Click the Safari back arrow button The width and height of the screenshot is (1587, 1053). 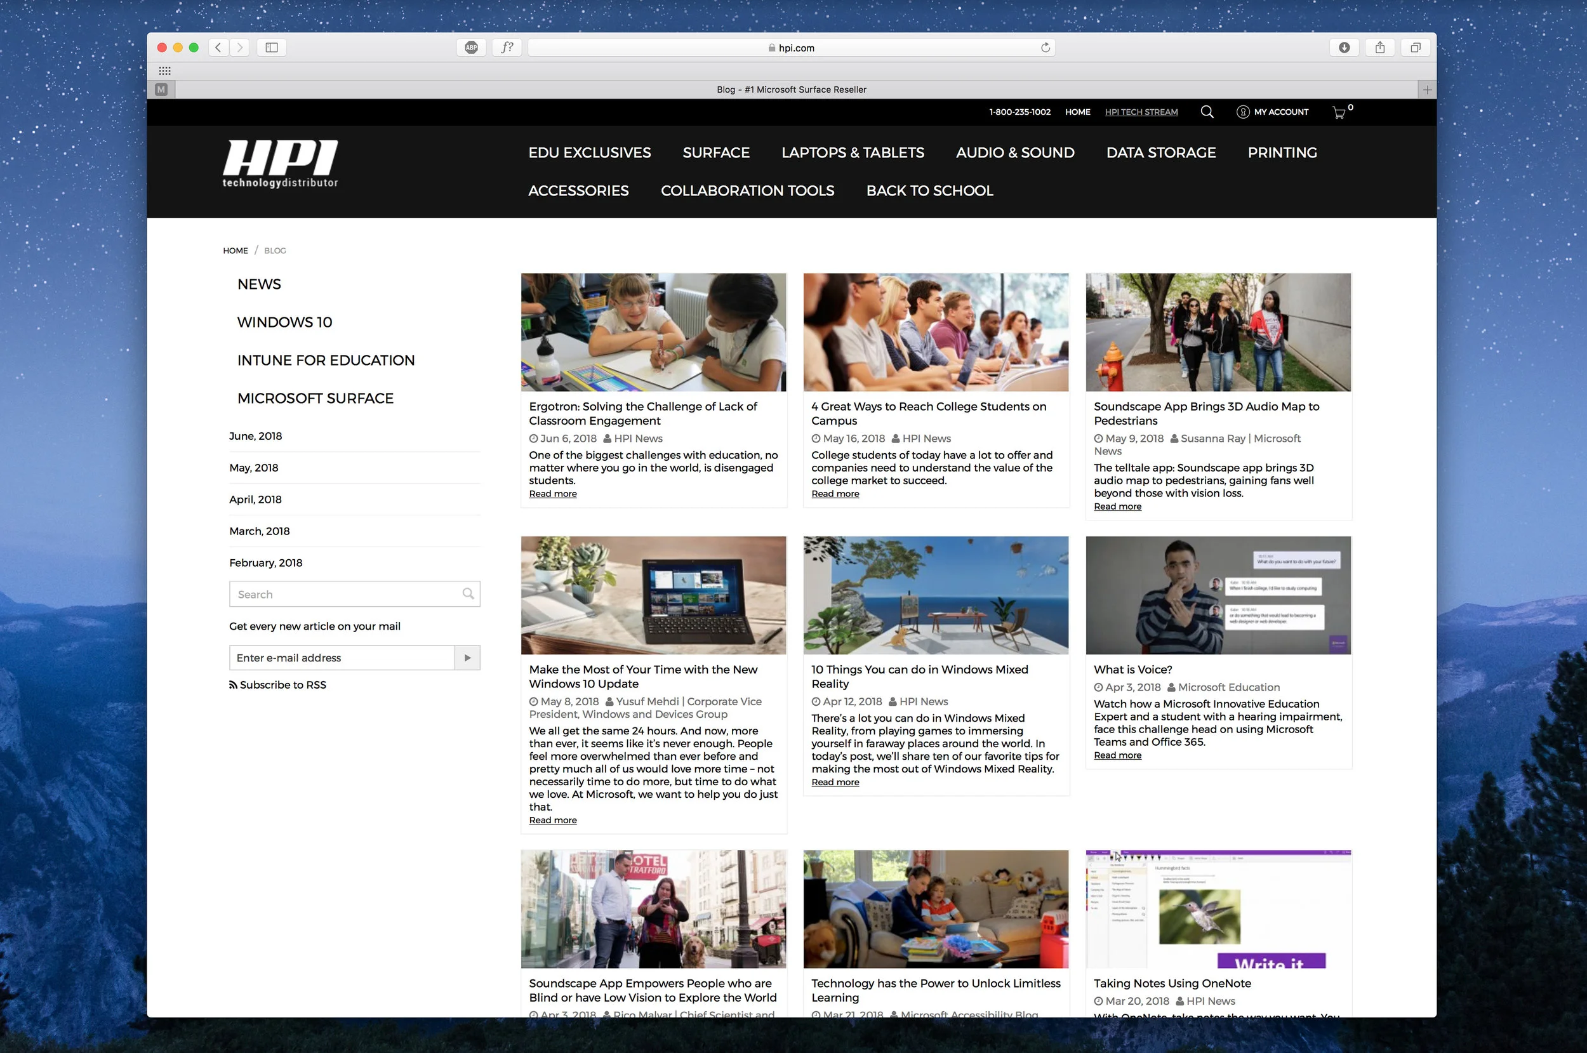click(218, 47)
